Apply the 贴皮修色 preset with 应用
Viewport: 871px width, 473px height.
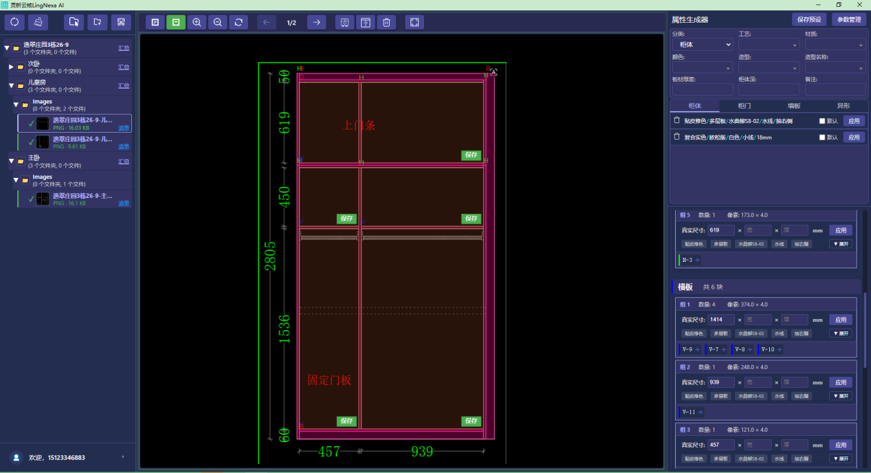853,120
